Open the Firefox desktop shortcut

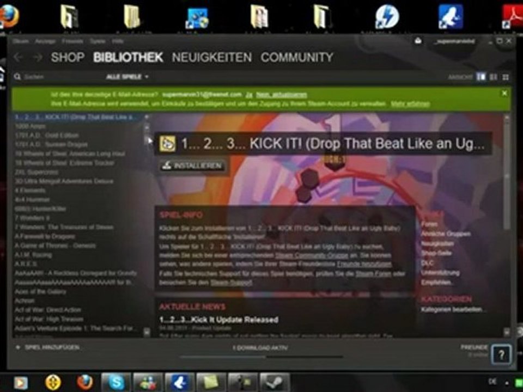9,16
